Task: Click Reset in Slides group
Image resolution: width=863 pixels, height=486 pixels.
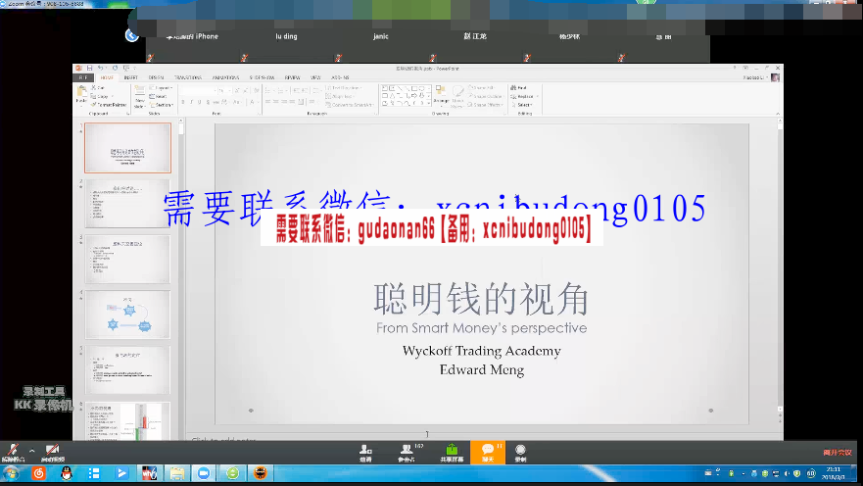Action: pyautogui.click(x=158, y=96)
